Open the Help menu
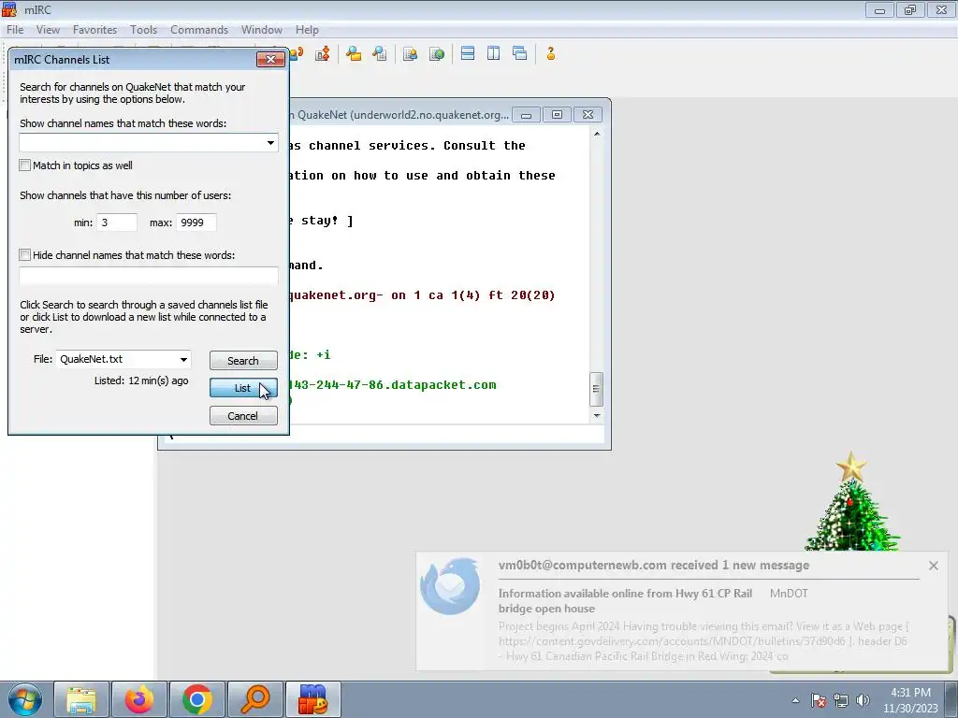958x718 pixels. click(x=307, y=29)
